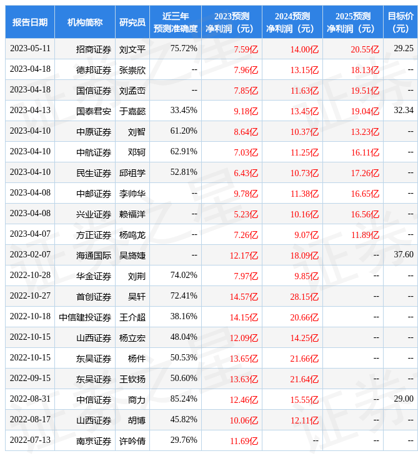
Task: Click the 南京证券 institution name
Action: [94, 440]
